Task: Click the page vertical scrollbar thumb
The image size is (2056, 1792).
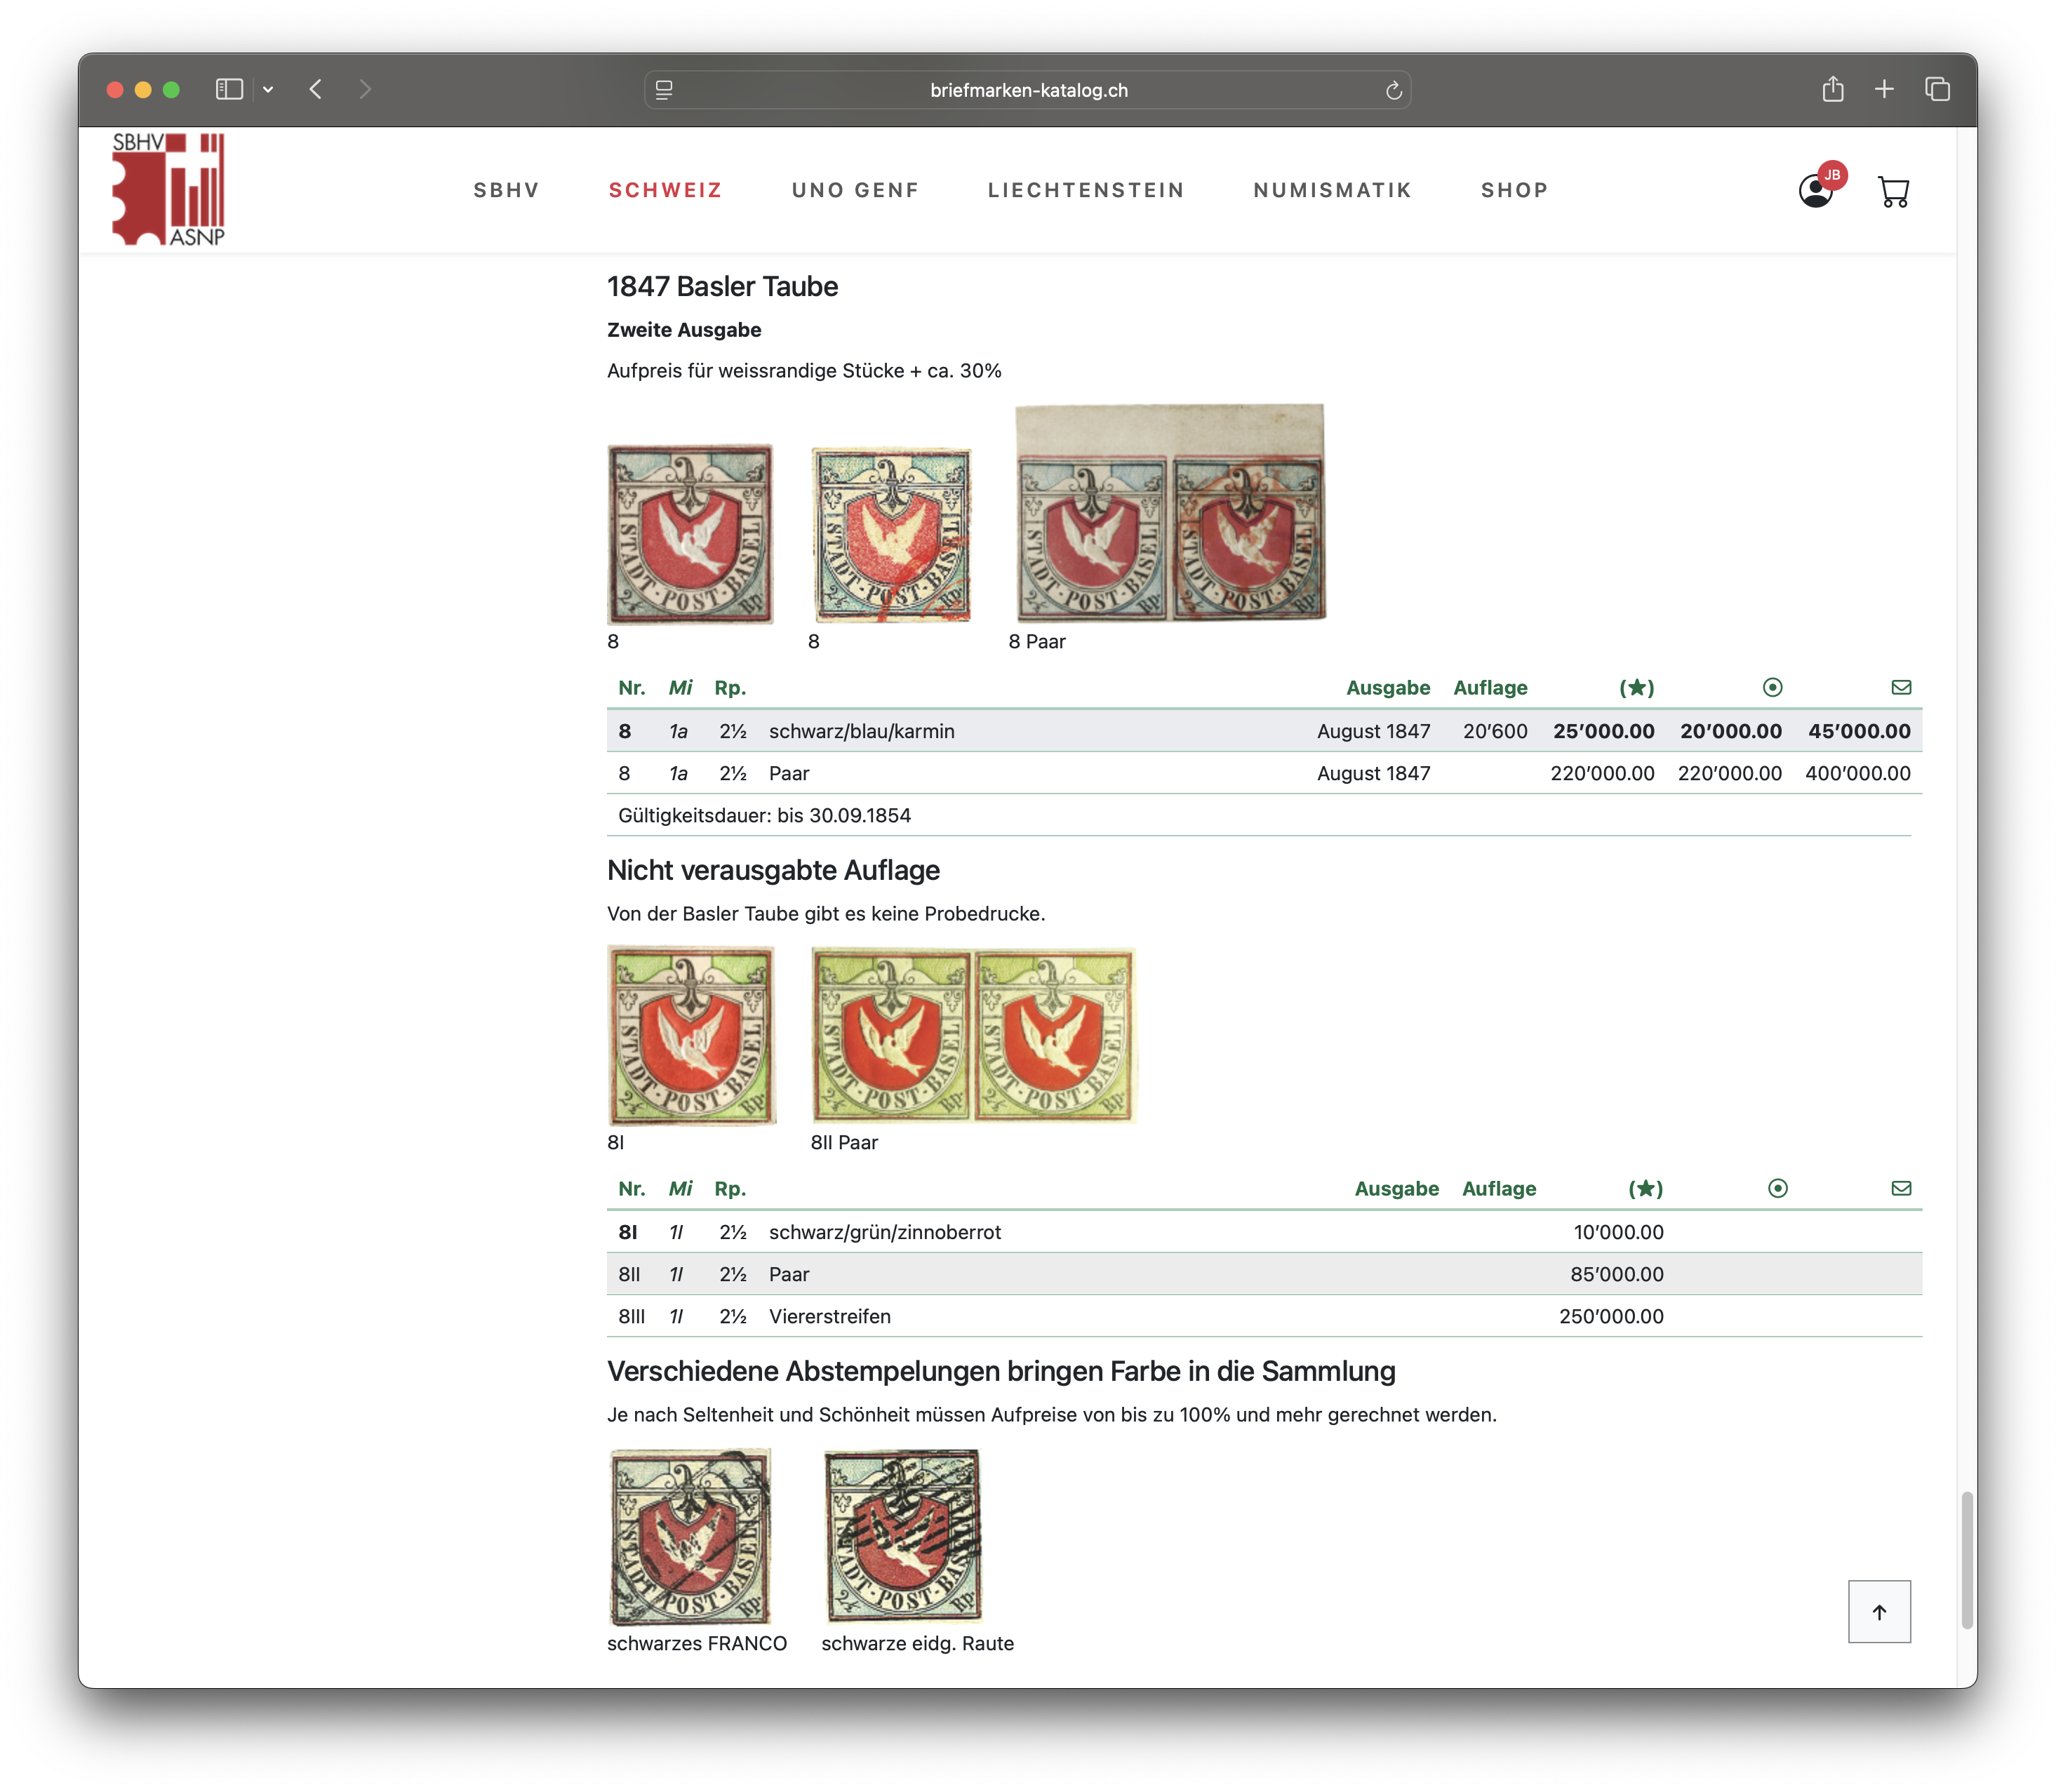Action: 1967,1560
